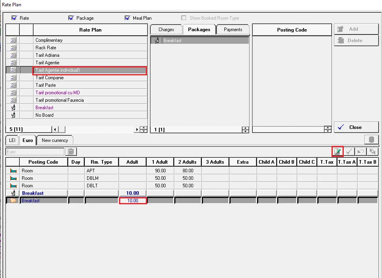Click the Rate Plan column header

[x=90, y=30]
